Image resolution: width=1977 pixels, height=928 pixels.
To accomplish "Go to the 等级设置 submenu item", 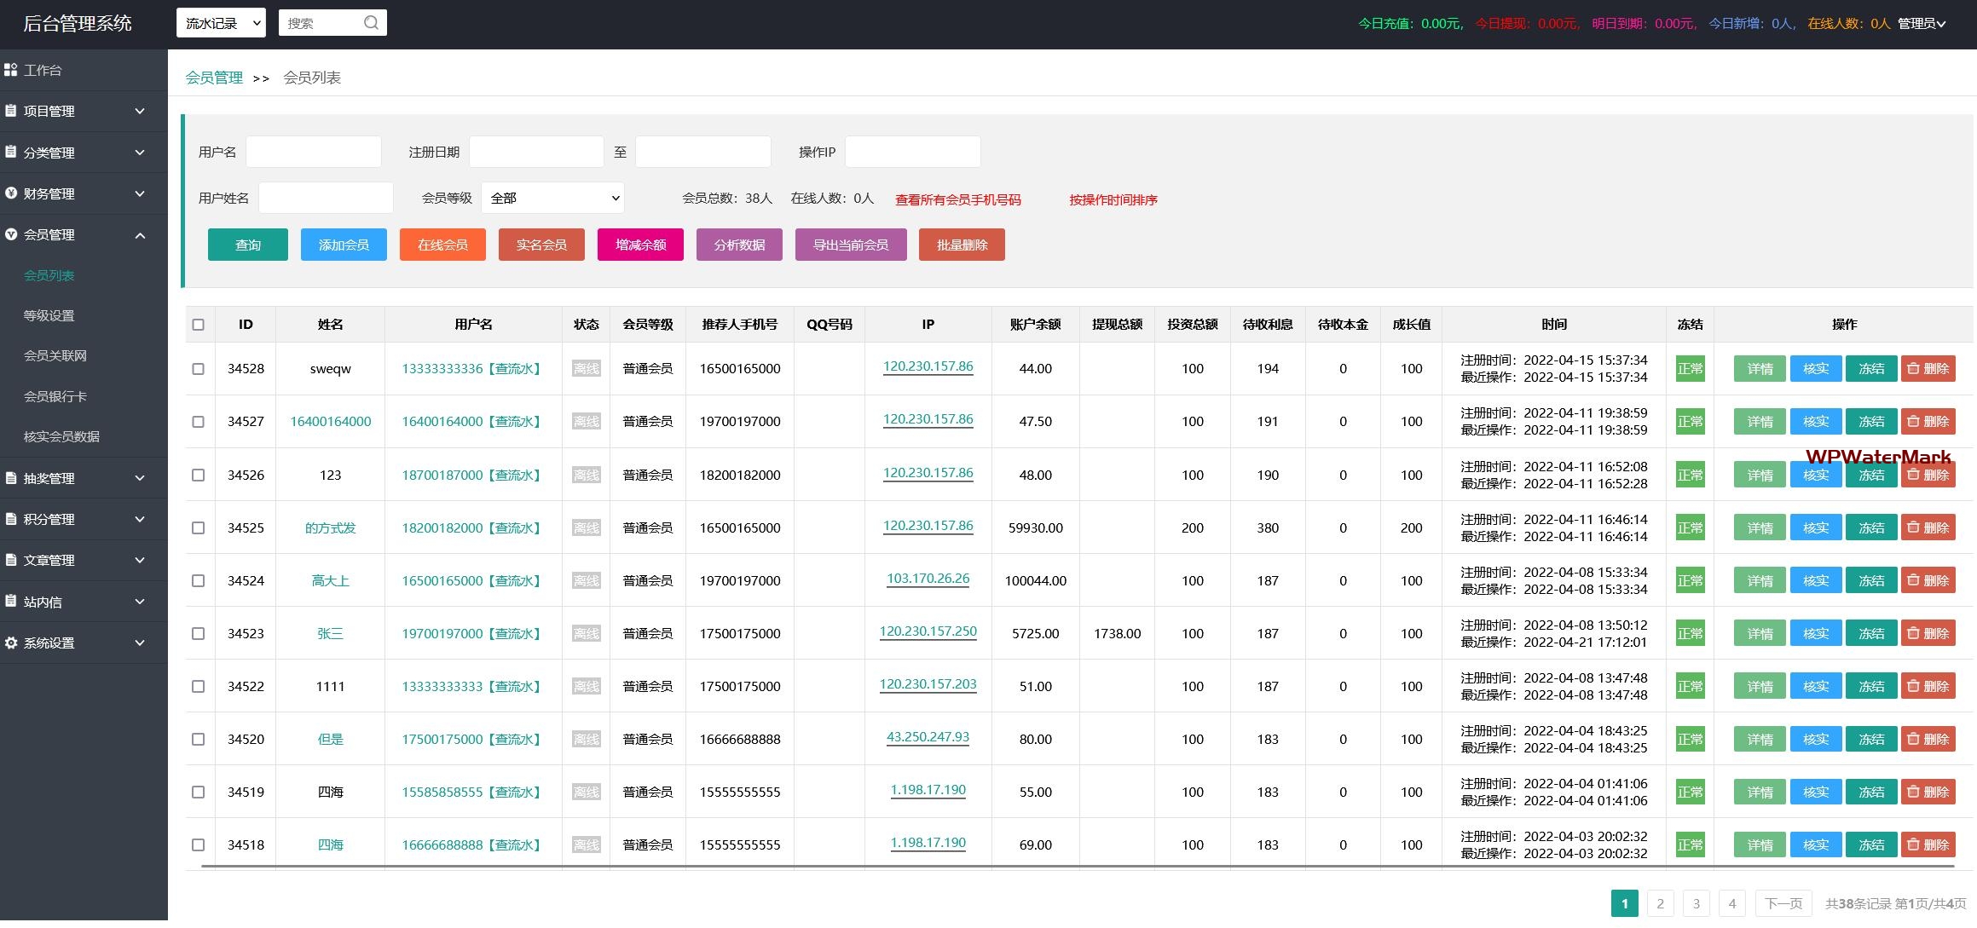I will pyautogui.click(x=49, y=315).
